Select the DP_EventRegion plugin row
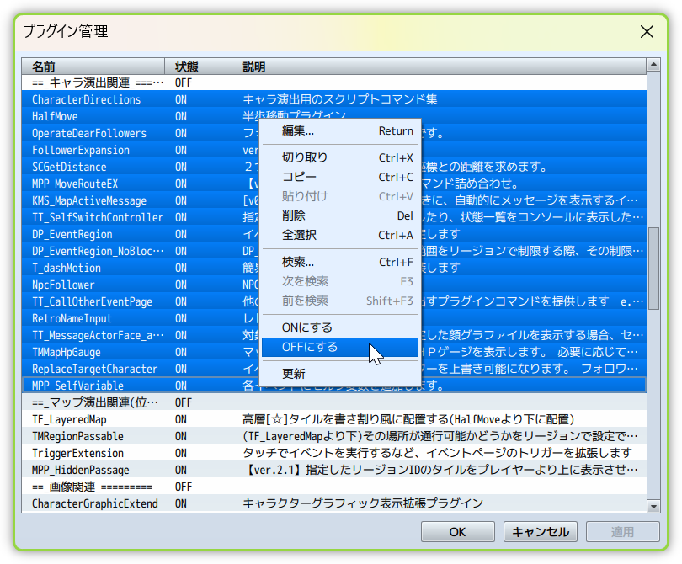The image size is (682, 564). pos(334,234)
